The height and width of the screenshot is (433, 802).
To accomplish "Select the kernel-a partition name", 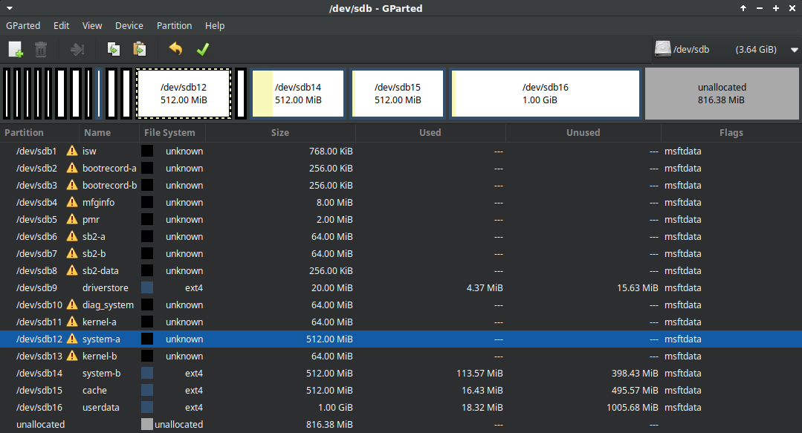I will point(99,322).
